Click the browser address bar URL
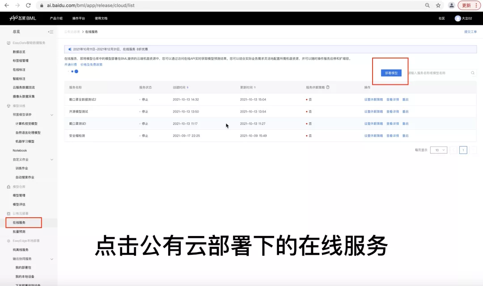 [x=90, y=5]
